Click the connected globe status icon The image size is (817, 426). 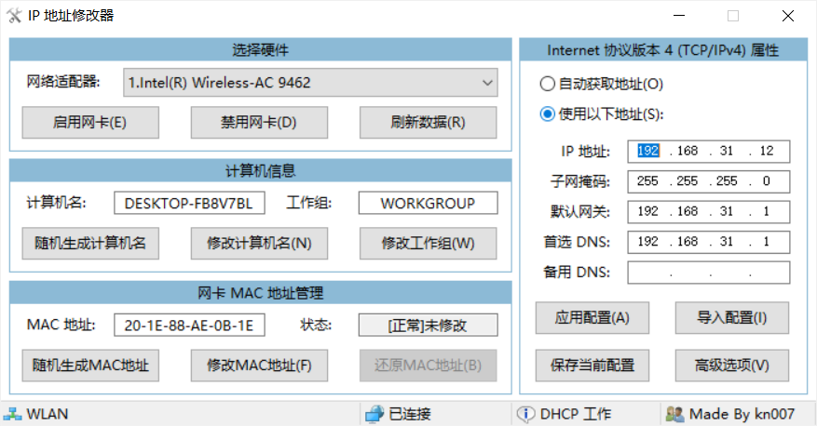(x=374, y=414)
